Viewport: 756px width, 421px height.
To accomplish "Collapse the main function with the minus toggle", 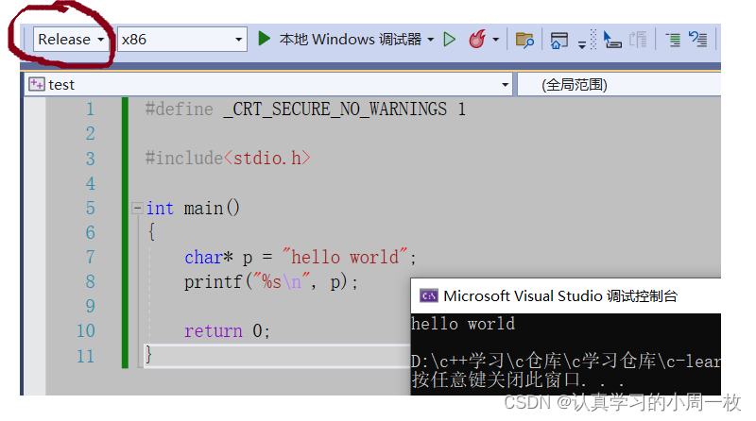I will tap(137, 208).
